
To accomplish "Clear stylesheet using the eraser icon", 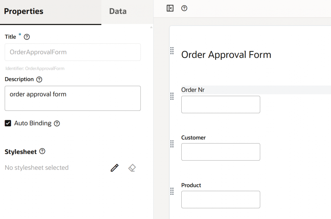I will click(132, 168).
